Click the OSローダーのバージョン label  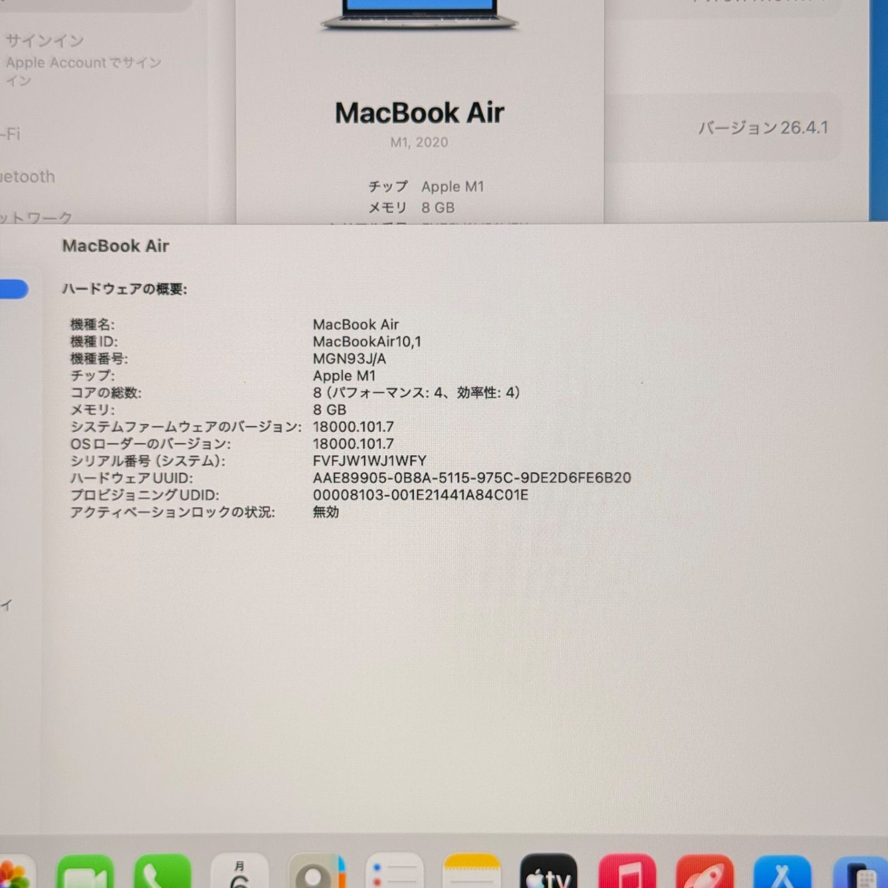150,444
